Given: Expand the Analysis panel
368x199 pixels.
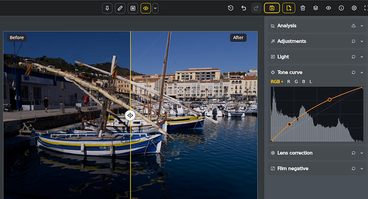Looking at the screenshot, I should (x=362, y=26).
